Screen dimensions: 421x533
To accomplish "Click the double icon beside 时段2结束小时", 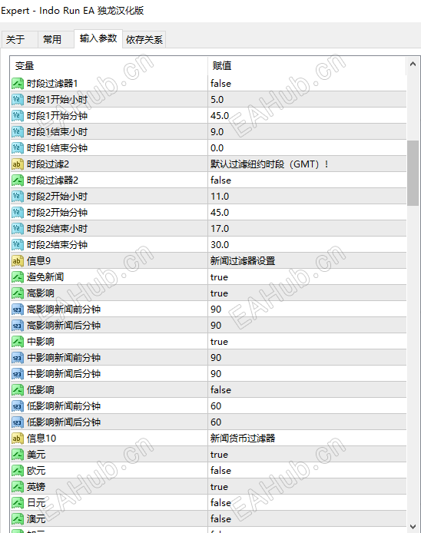I will (18, 229).
